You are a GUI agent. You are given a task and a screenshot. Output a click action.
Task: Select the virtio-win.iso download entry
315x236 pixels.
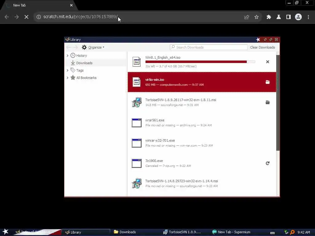(202, 82)
